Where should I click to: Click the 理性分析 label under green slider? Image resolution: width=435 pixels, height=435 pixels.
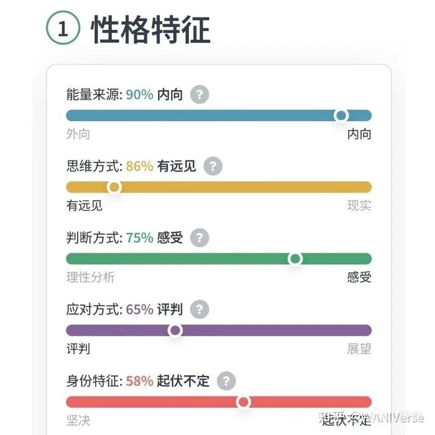tap(91, 277)
